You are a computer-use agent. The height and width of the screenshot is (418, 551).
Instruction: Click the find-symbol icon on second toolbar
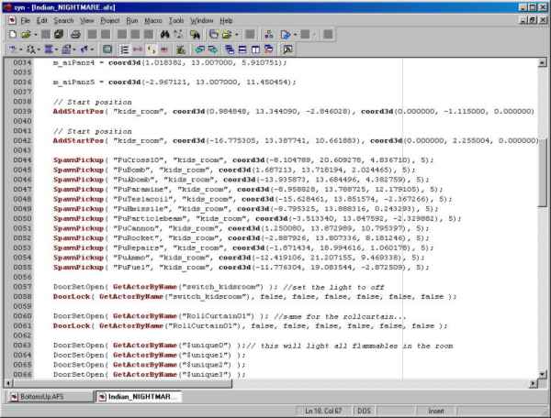[31, 49]
